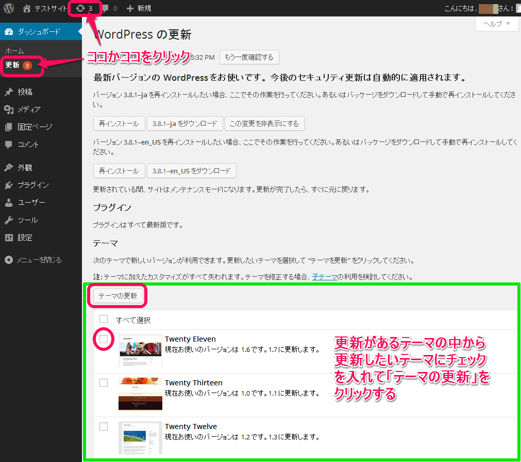Click the コメント bubble icon in sidebar
The image size is (521, 462).
9,145
